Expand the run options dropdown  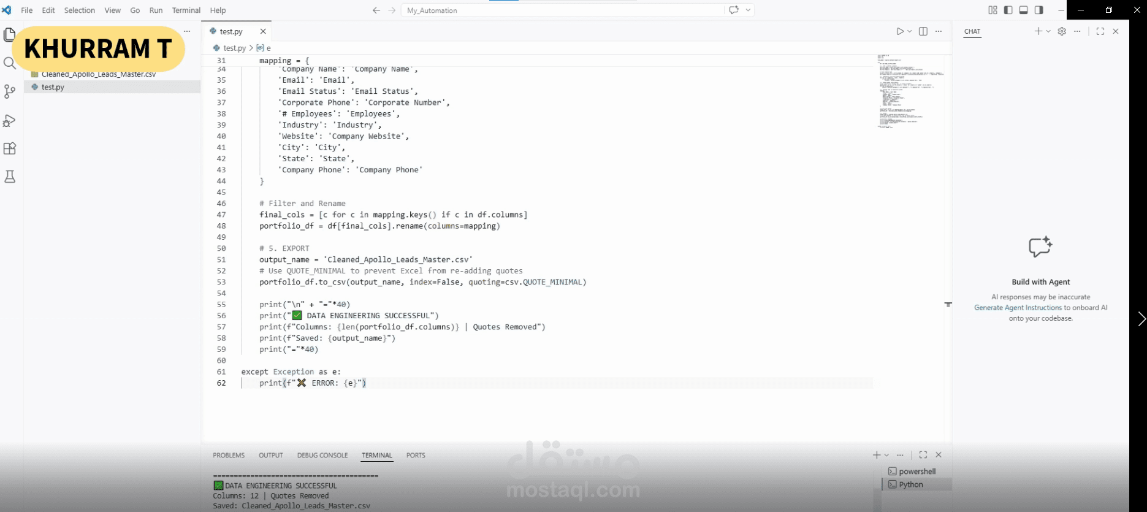pyautogui.click(x=910, y=31)
